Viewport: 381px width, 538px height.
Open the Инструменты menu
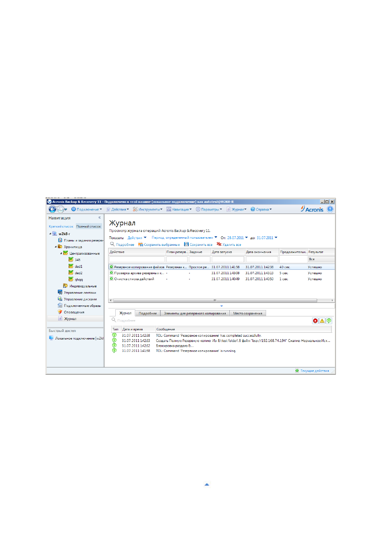pos(148,209)
